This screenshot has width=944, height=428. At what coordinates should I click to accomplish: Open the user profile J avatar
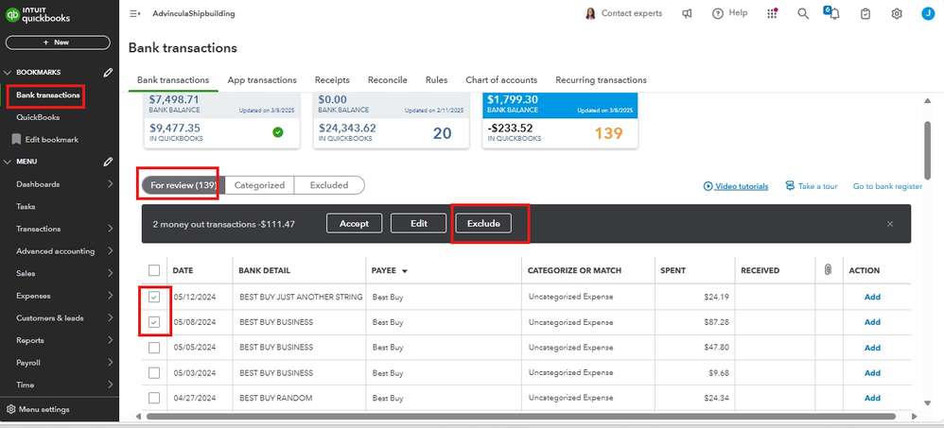click(x=928, y=14)
